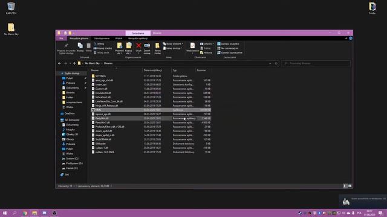The image size is (387, 217).
Task: Click the Back arrow in navigation bar
Action: point(59,63)
